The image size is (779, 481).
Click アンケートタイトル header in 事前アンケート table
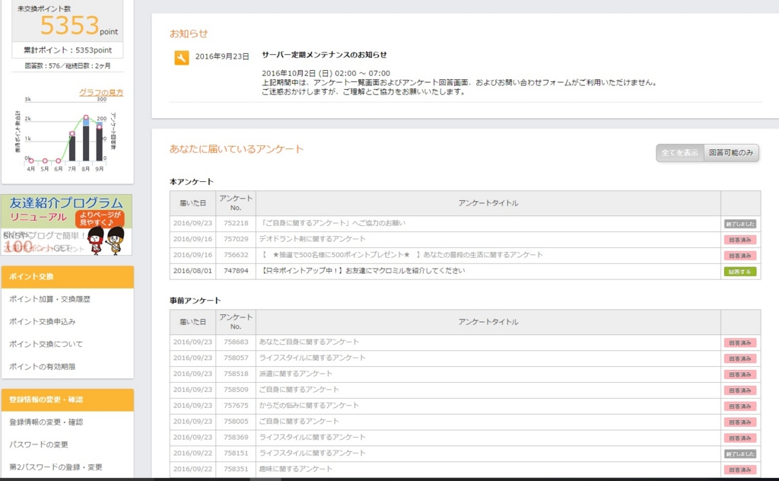point(488,322)
